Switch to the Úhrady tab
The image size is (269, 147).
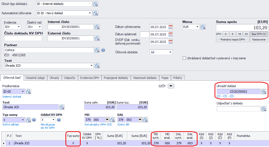click(54, 78)
